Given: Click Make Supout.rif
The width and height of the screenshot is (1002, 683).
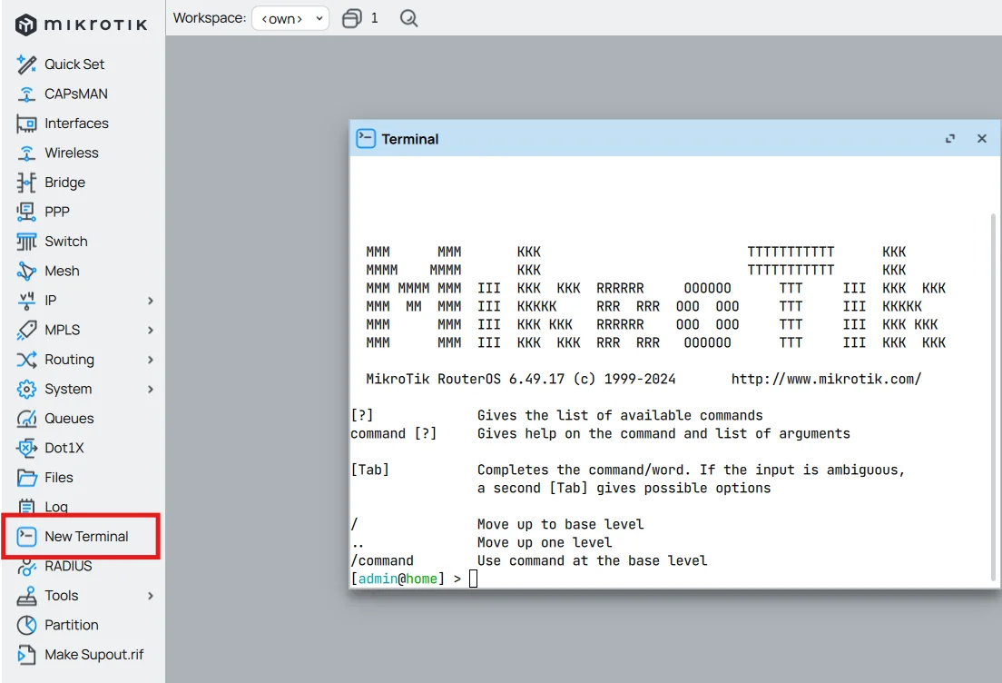Looking at the screenshot, I should (88, 655).
